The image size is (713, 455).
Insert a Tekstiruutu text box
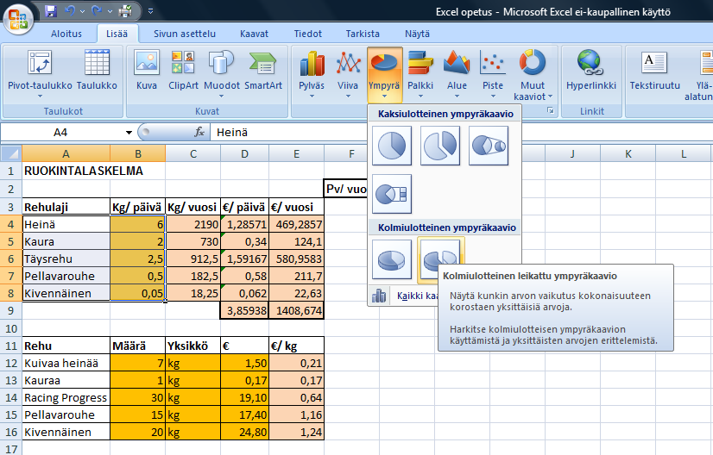click(655, 70)
